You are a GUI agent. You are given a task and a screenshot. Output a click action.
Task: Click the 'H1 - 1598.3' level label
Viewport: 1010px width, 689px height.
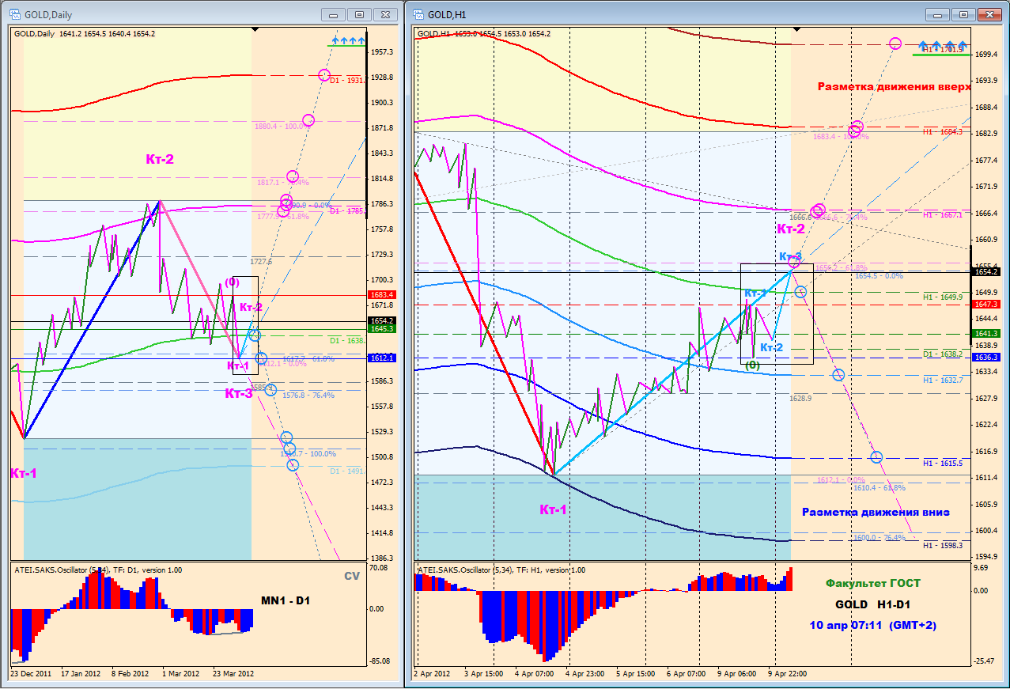coord(942,545)
